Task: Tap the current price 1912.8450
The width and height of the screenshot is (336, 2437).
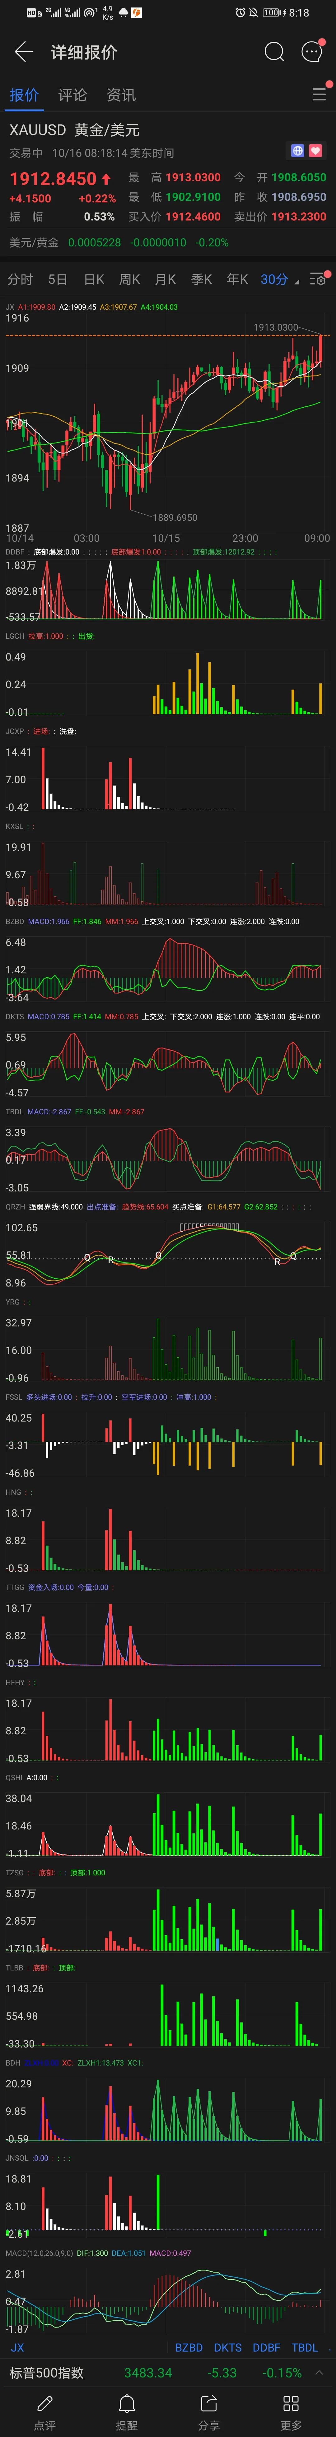Action: [x=53, y=179]
